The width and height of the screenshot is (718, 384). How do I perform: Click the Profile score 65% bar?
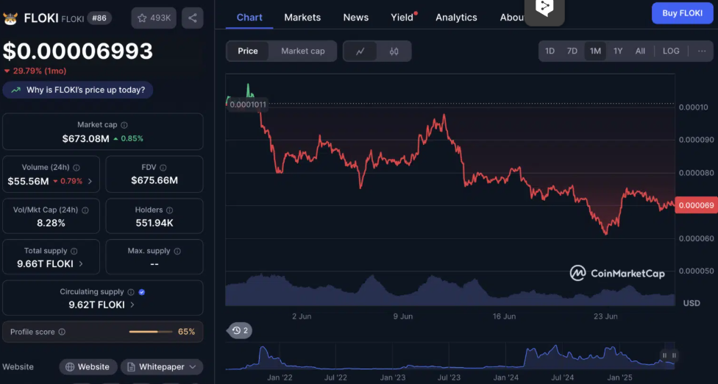(151, 332)
